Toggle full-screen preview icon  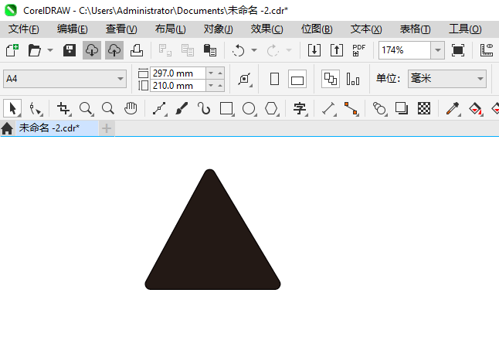coord(457,50)
